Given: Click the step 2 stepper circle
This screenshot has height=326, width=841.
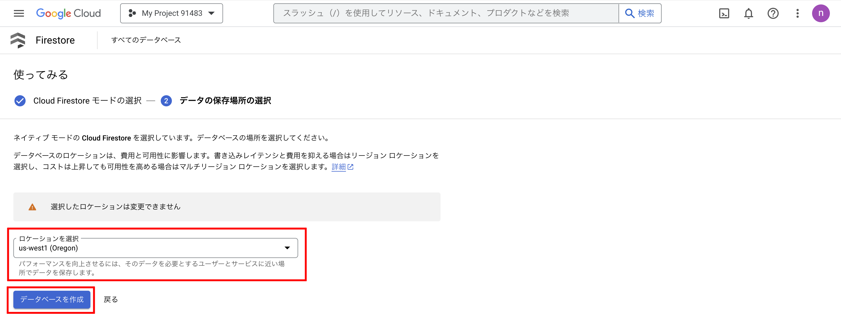Looking at the screenshot, I should 167,101.
